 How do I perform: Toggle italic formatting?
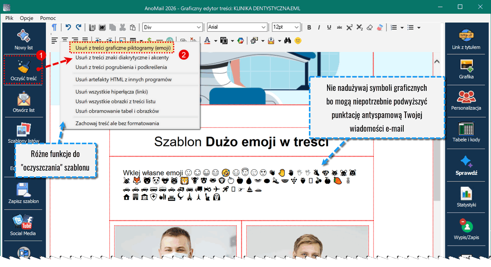[319, 27]
